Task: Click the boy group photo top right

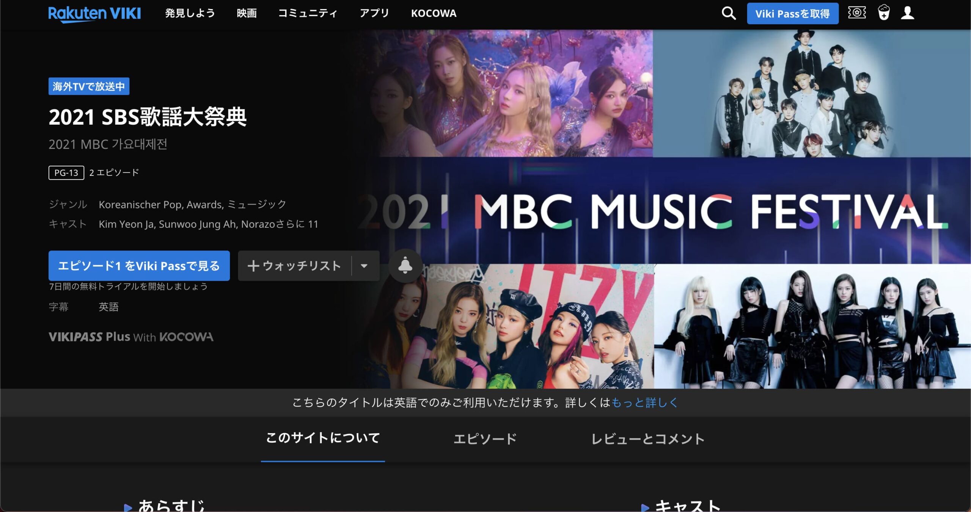Action: coord(812,93)
